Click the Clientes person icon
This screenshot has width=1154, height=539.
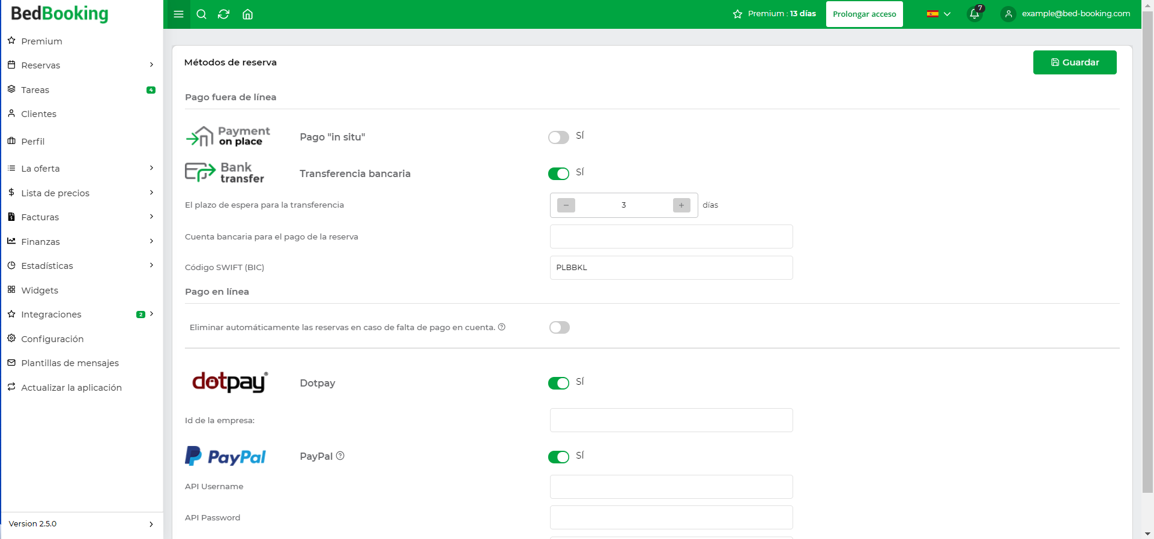point(11,113)
